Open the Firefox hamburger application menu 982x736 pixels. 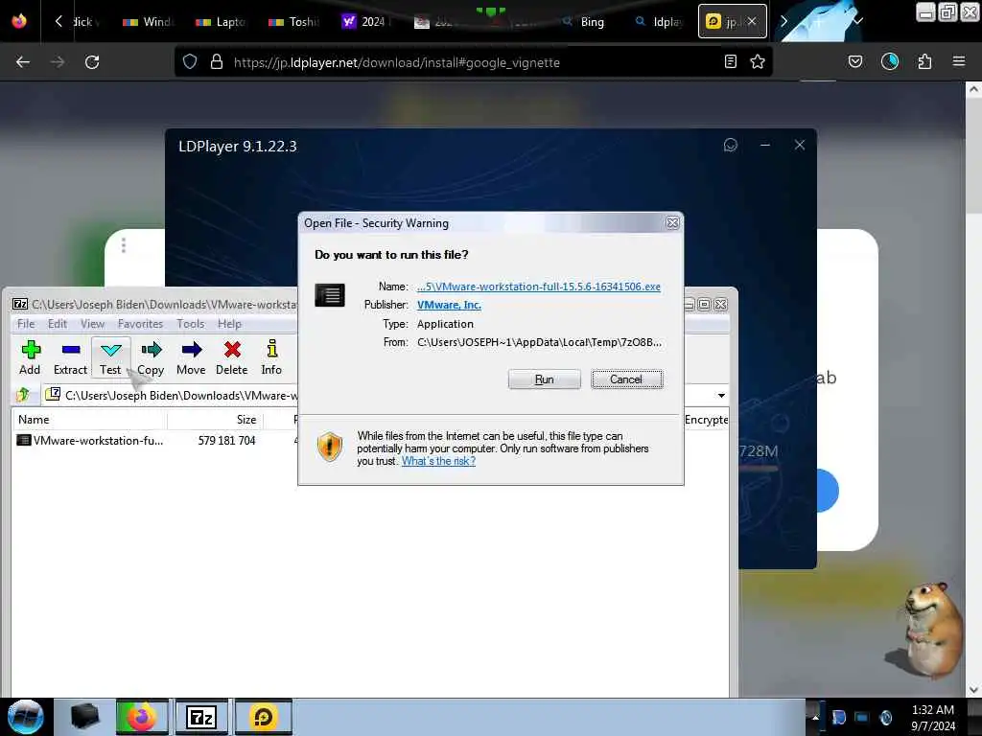959,62
